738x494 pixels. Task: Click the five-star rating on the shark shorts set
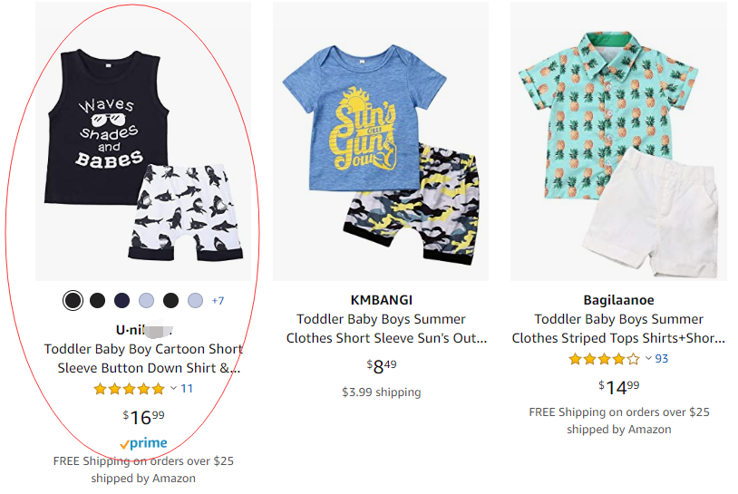point(129,389)
